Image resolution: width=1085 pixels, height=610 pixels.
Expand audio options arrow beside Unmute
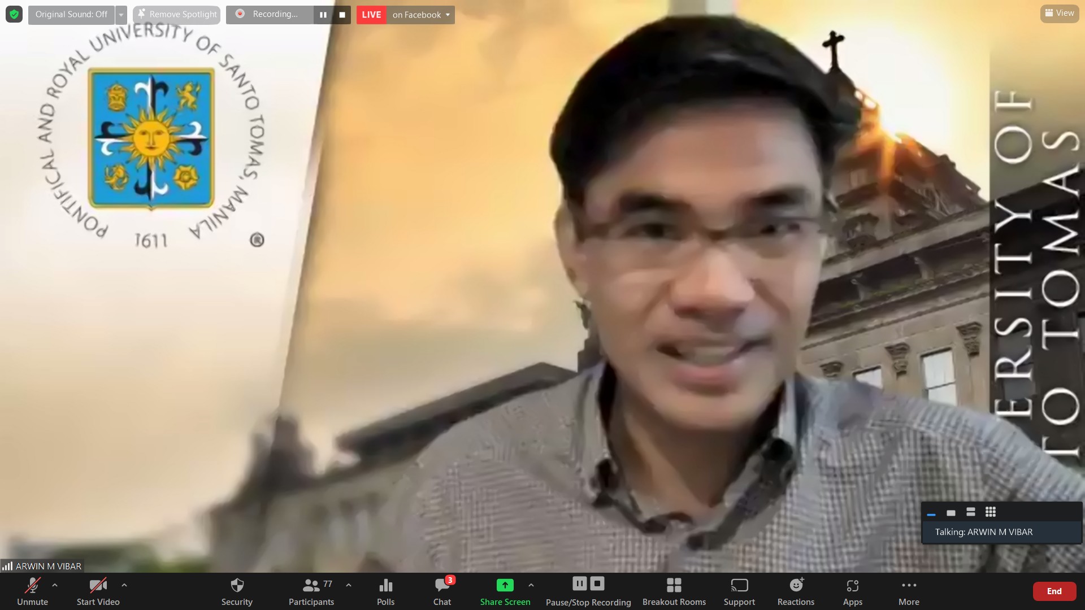[55, 585]
